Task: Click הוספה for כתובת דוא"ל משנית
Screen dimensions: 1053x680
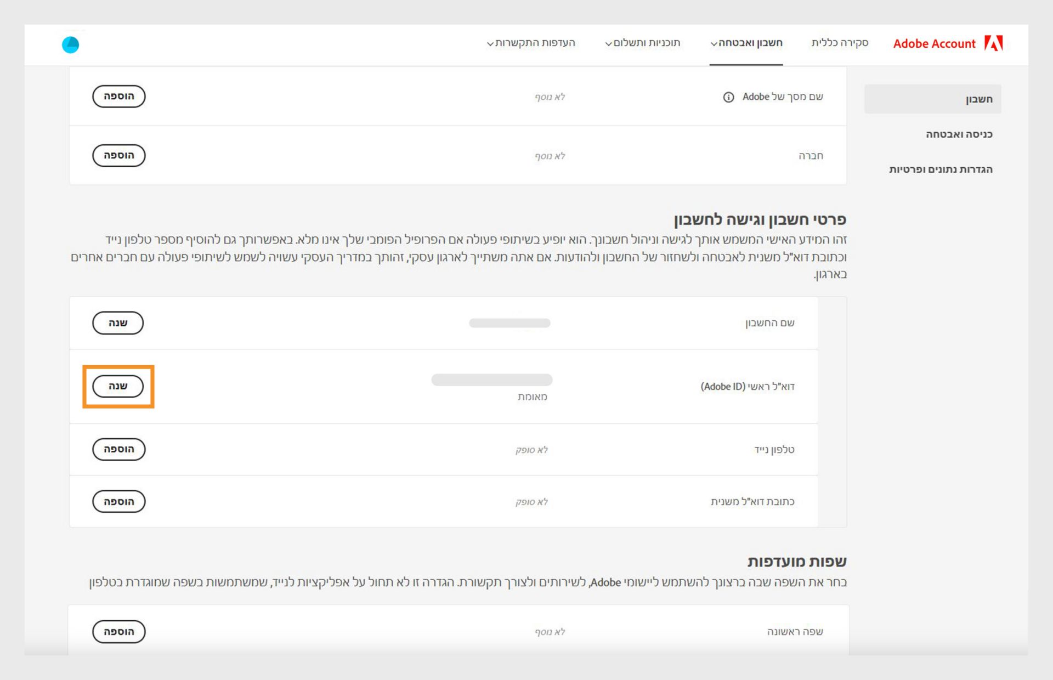Action: [x=118, y=502]
